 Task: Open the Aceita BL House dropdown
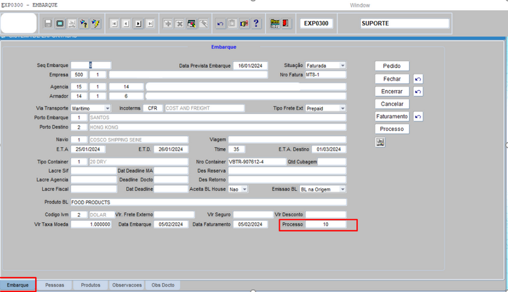point(244,189)
